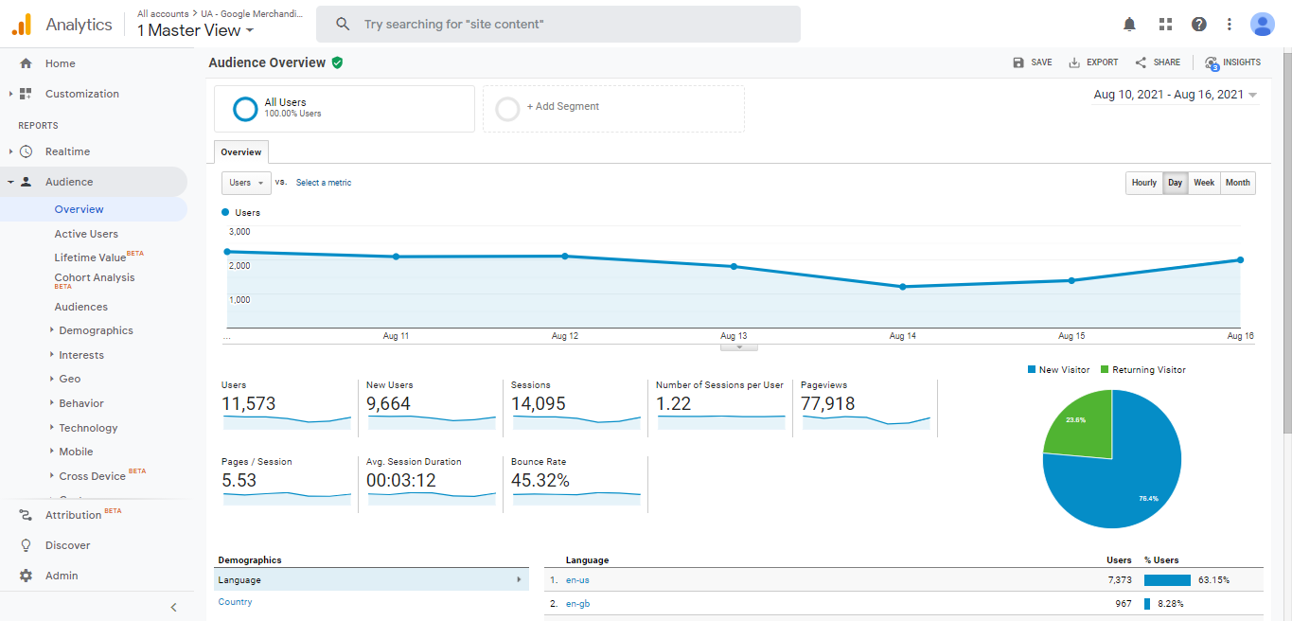Open the notifications bell icon

pos(1129,25)
